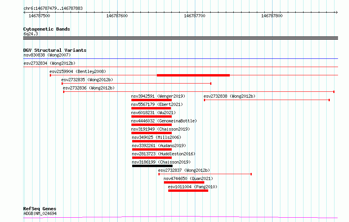Image resolution: width=349 pixels, height=222 pixels.
Task: Open variant nsv2813723 (Huddleston2016)
Action: 164,154
